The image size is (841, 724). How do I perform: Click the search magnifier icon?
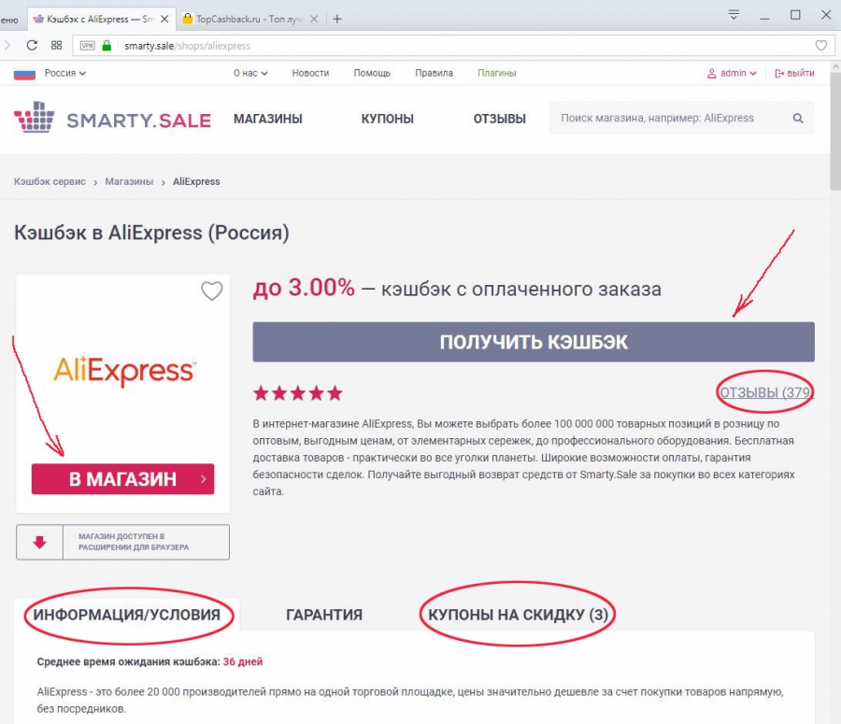798,118
